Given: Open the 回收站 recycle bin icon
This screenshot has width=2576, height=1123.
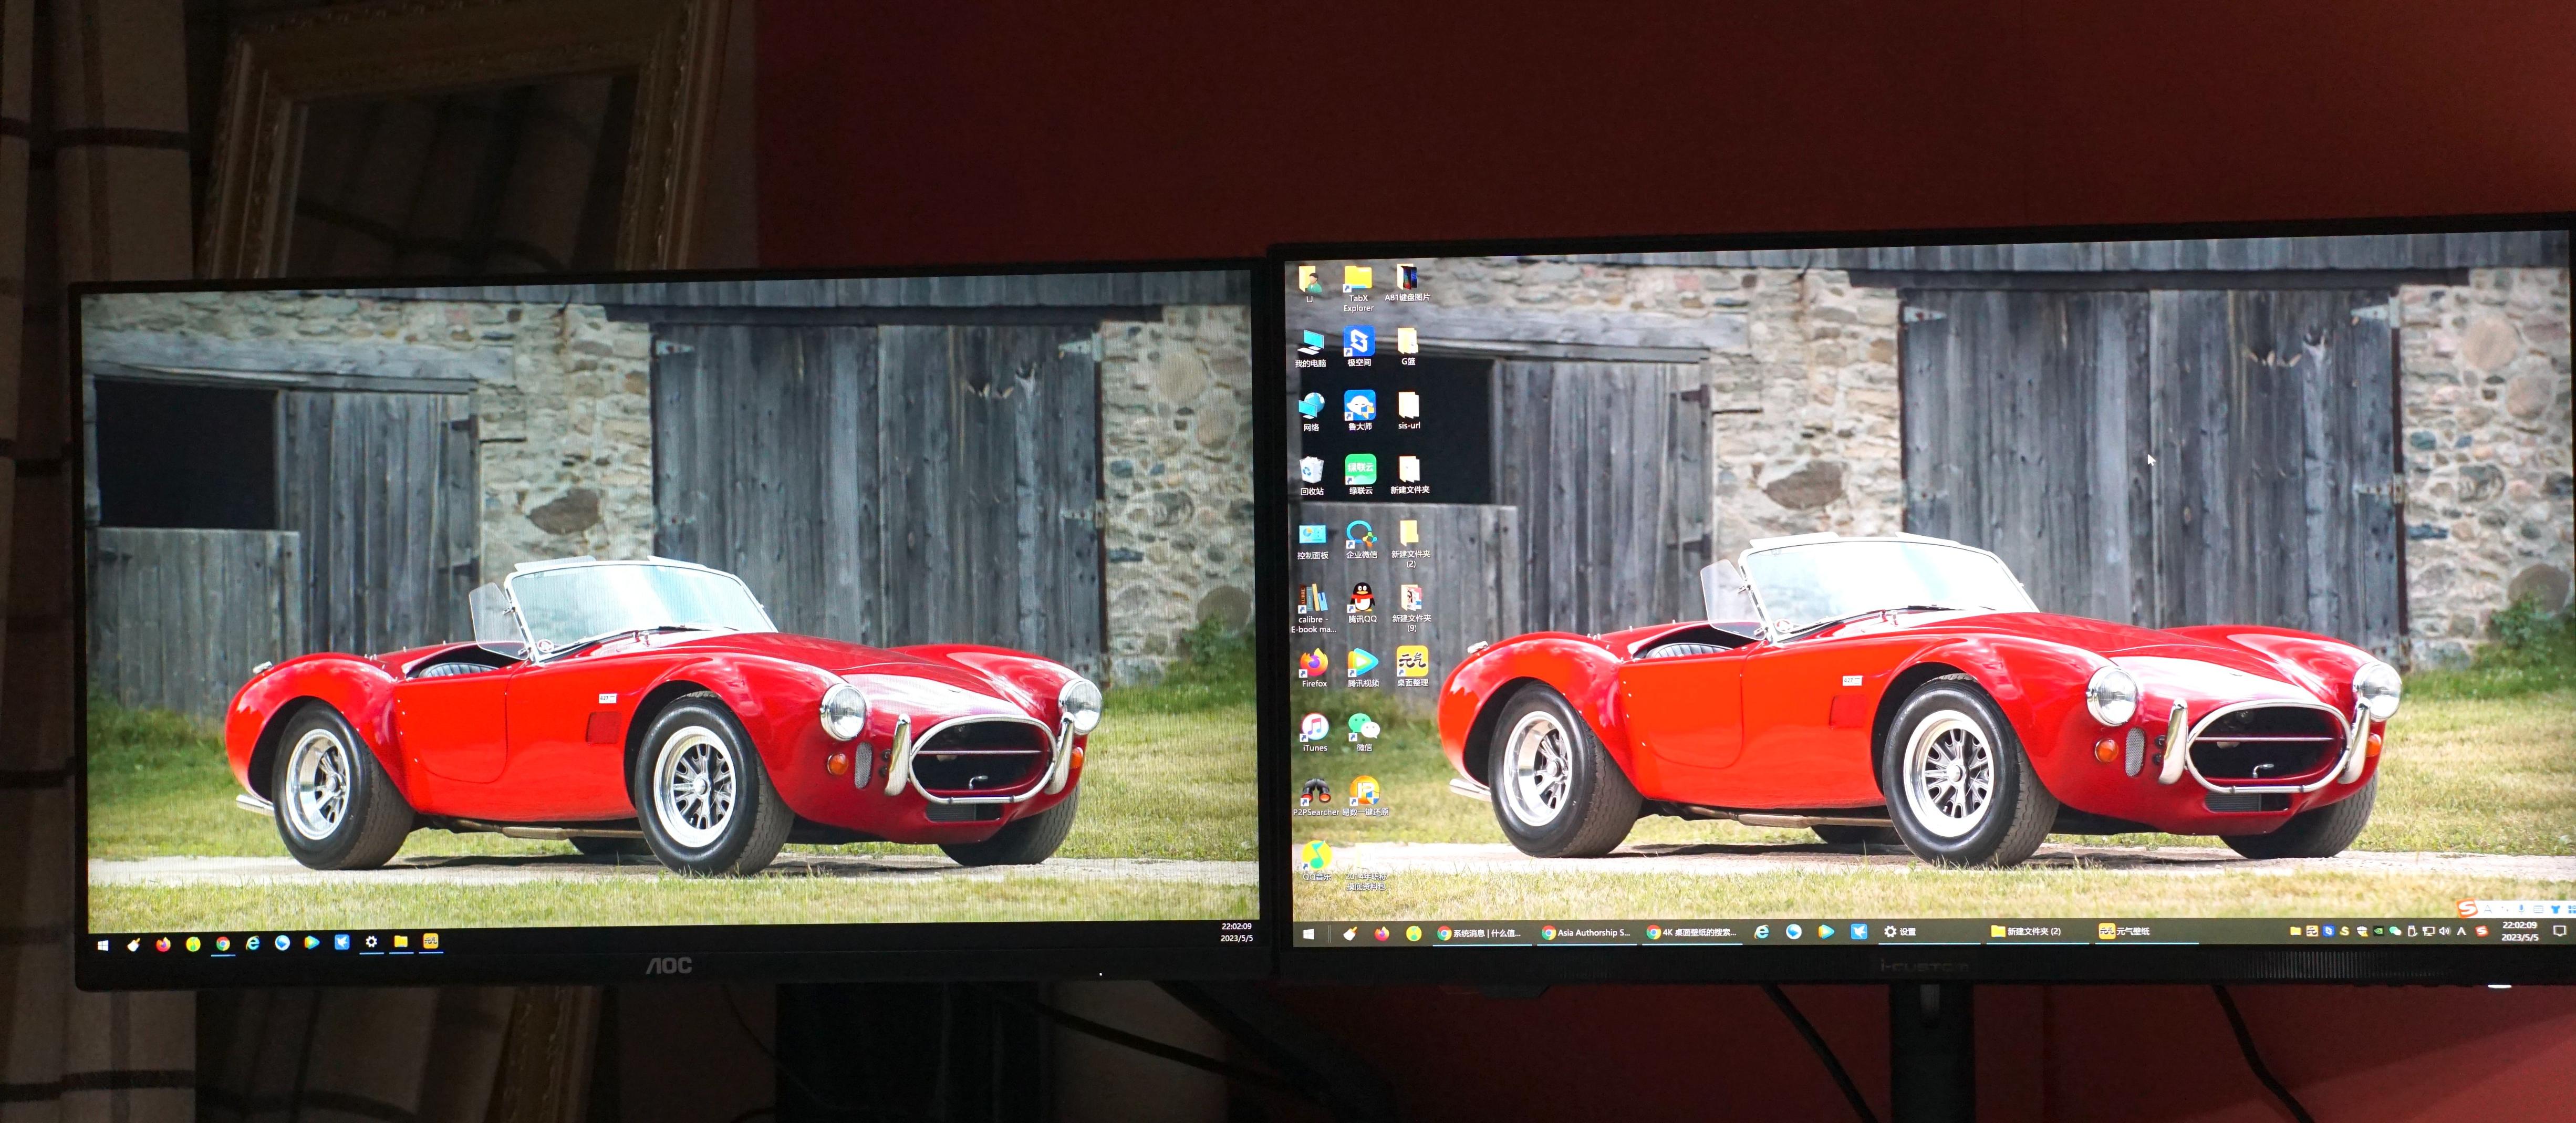Looking at the screenshot, I should click(1311, 470).
